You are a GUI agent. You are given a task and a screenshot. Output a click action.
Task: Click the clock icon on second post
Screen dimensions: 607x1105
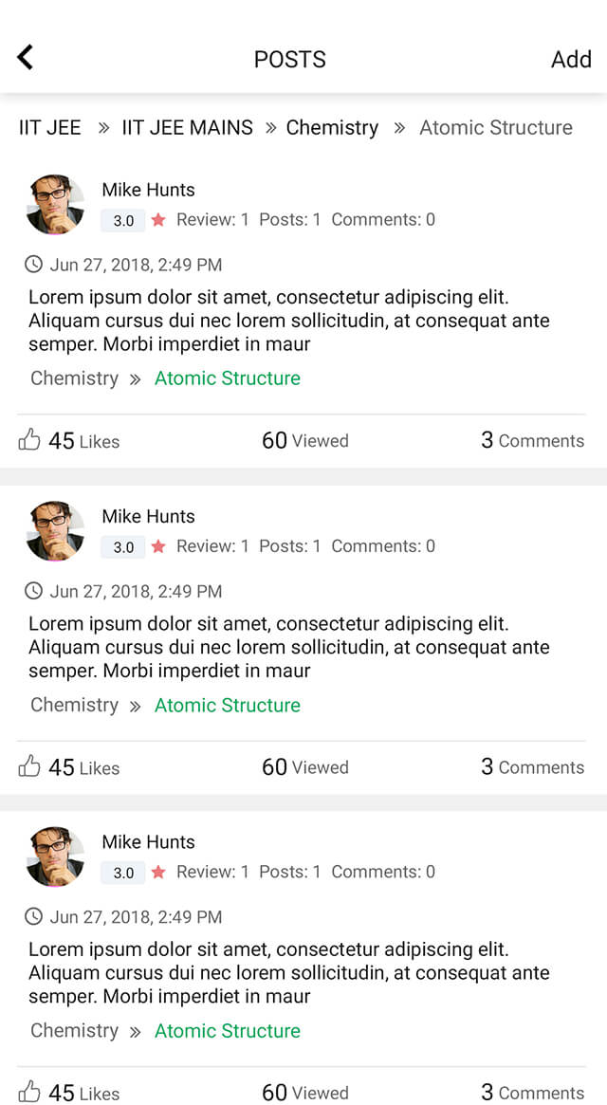[x=33, y=591]
